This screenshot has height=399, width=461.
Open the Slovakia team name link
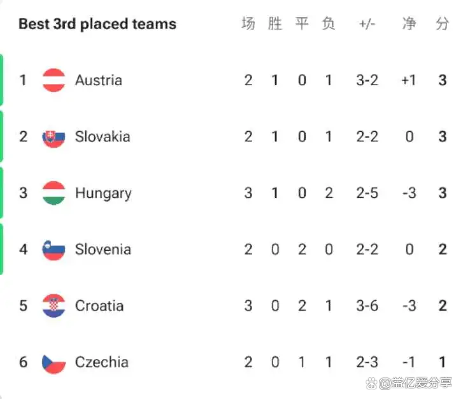(x=103, y=137)
